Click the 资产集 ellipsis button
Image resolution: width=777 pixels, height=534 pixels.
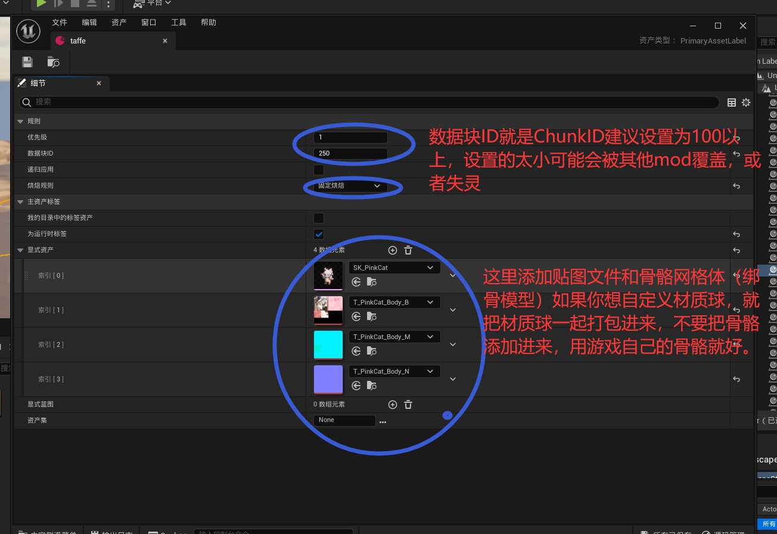coord(383,421)
